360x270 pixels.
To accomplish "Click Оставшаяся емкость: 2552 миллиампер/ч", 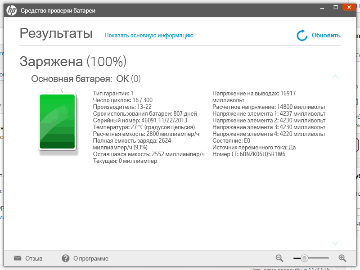I will tap(149, 154).
